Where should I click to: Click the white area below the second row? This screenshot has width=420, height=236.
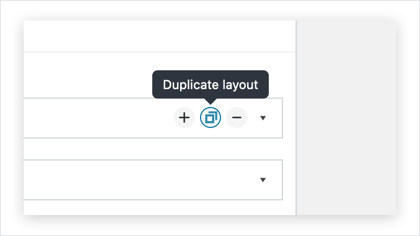pyautogui.click(x=160, y=208)
